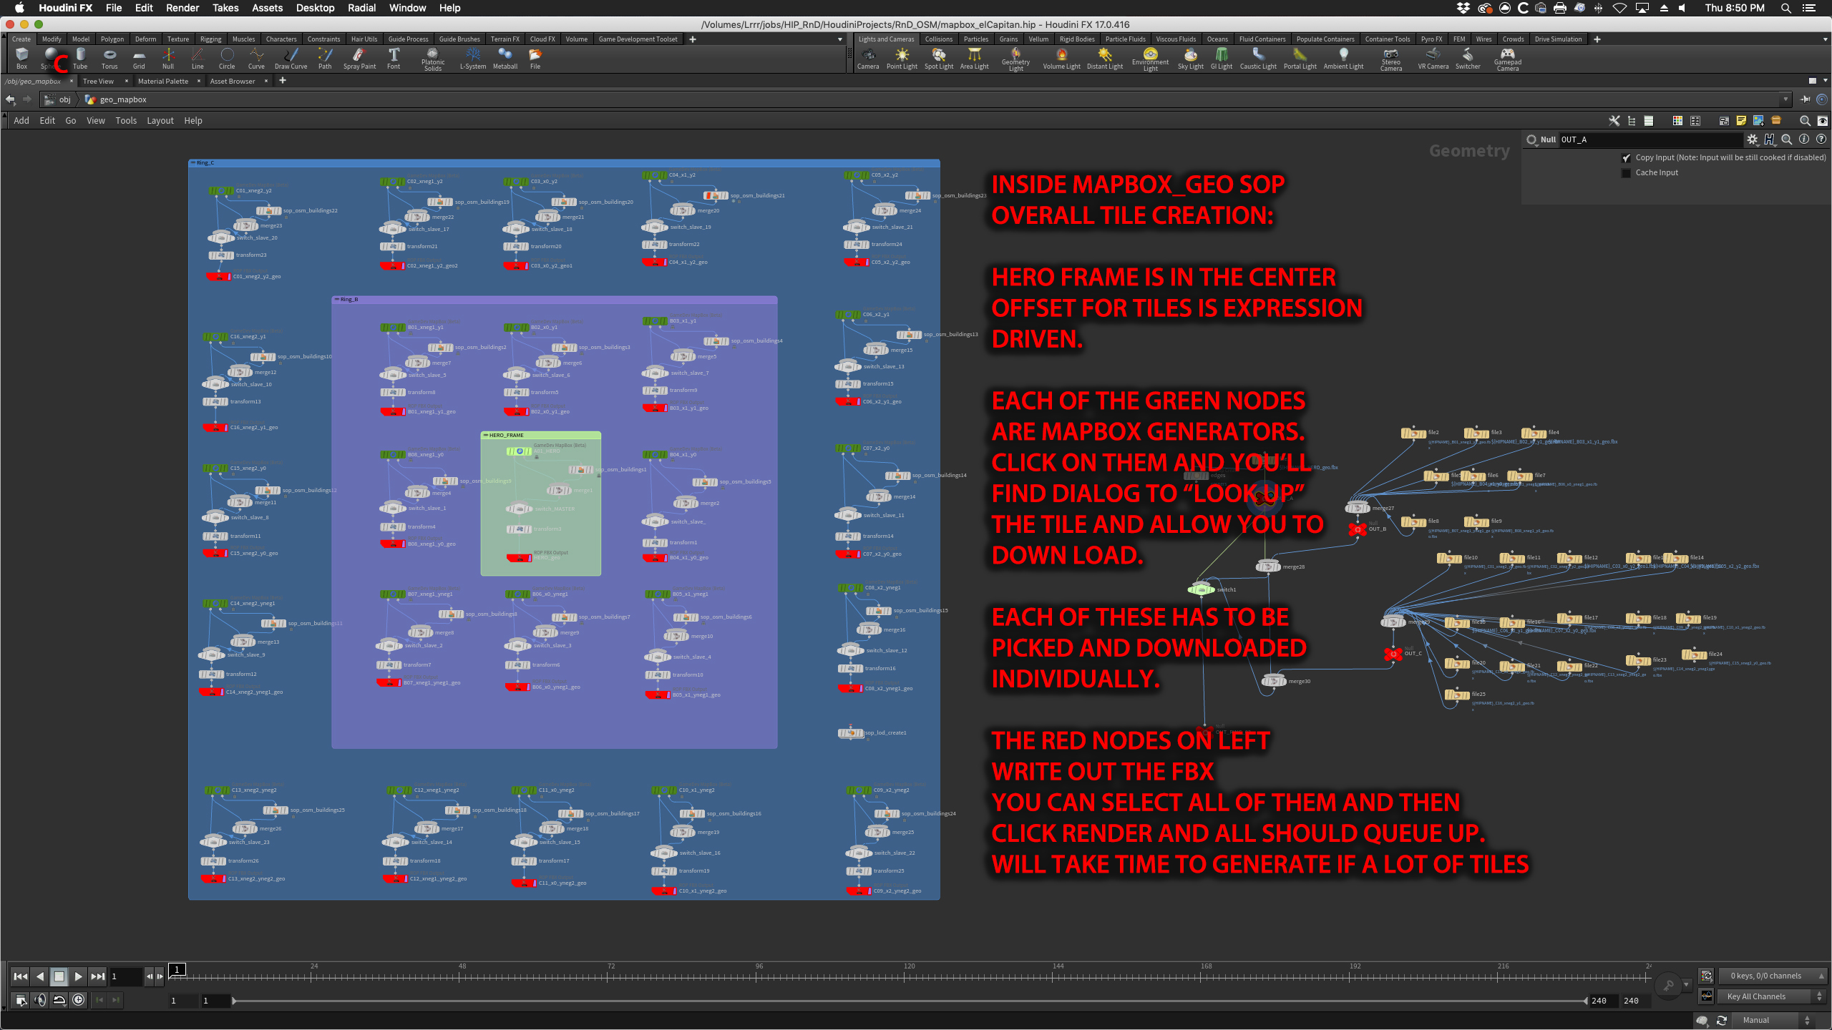This screenshot has height=1030, width=1832.
Task: Add a Camera from Lights shelf
Action: point(868,58)
